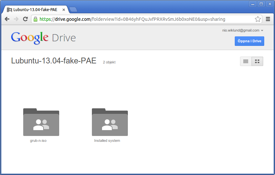Click the green SSL padlock icon
275x175 pixels.
click(35, 19)
